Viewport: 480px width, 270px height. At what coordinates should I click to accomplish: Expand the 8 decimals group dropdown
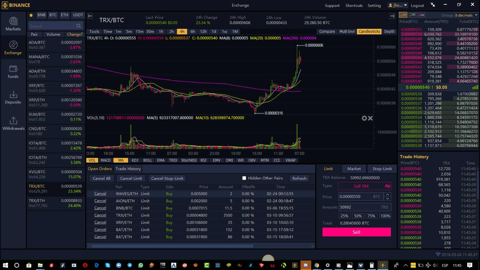466,15
